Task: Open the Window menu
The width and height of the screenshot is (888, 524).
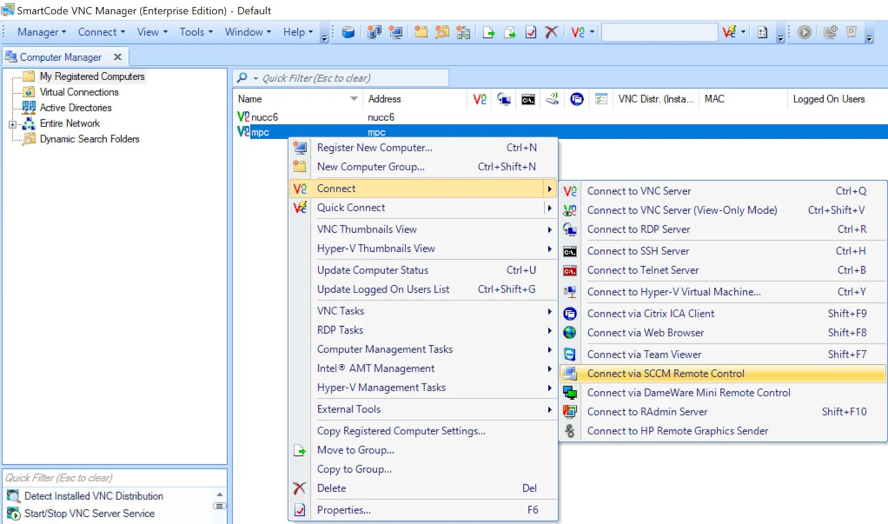Action: [248, 32]
